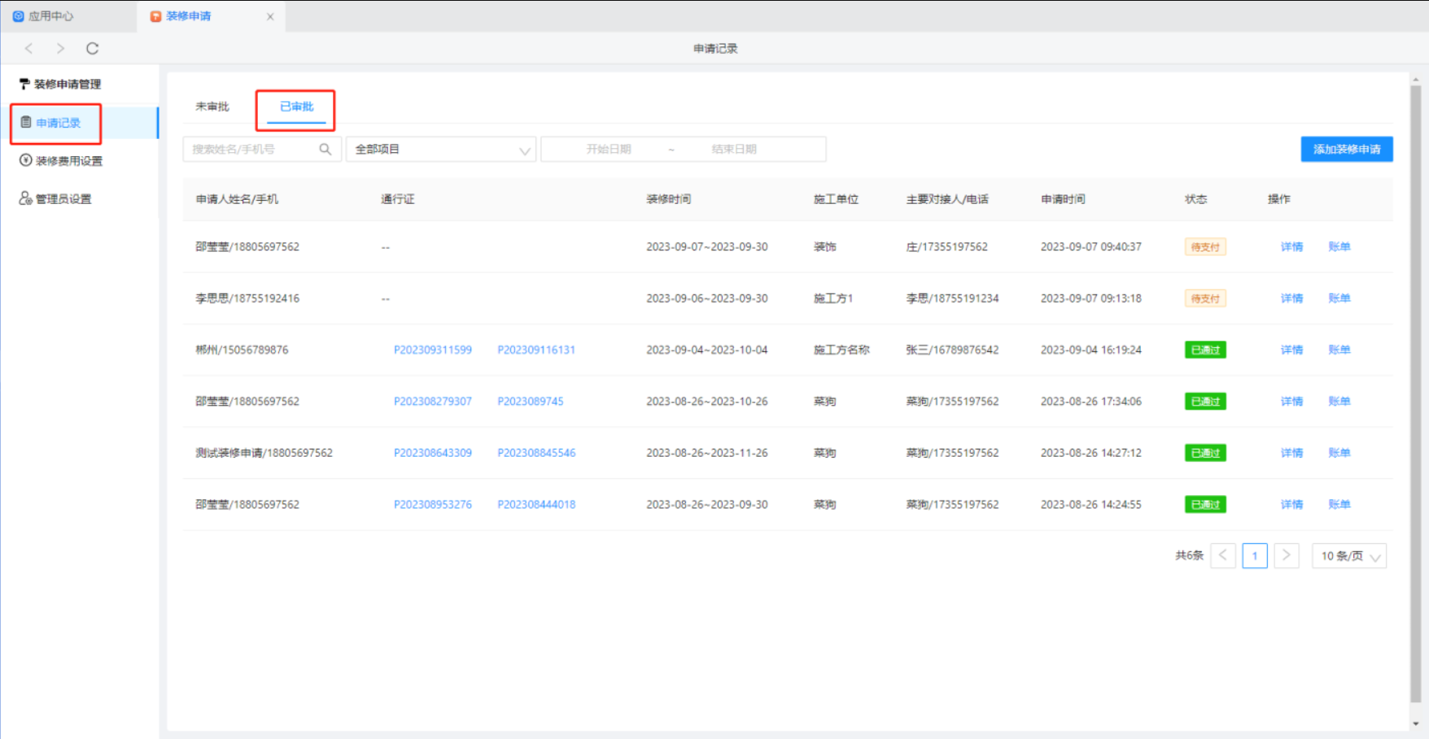1429x739 pixels.
Task: Close the 装修申请 tab
Action: 270,16
